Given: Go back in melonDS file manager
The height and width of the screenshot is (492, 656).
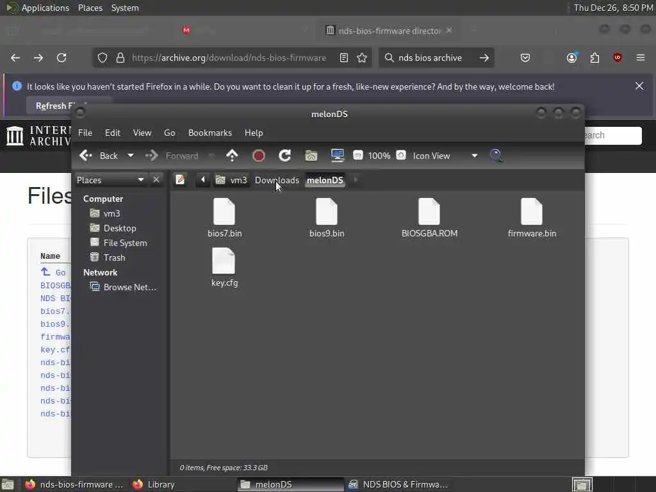Looking at the screenshot, I should pyautogui.click(x=99, y=156).
